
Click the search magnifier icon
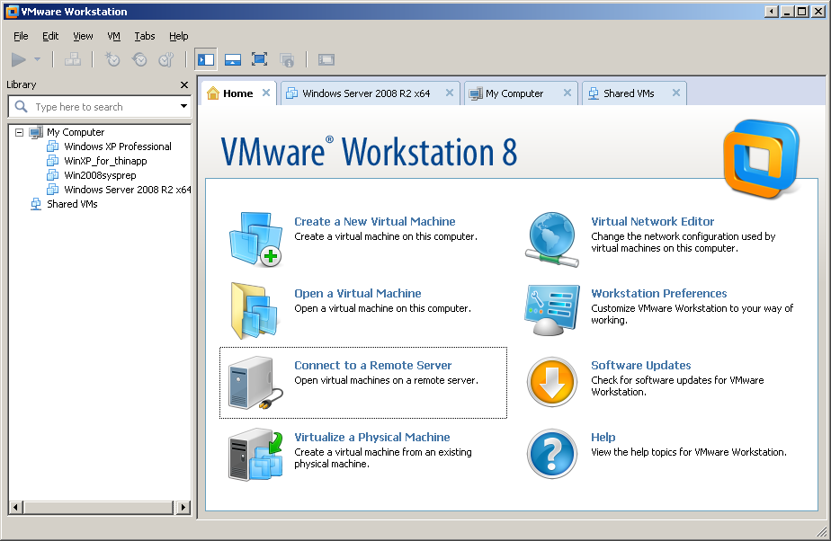(x=21, y=106)
